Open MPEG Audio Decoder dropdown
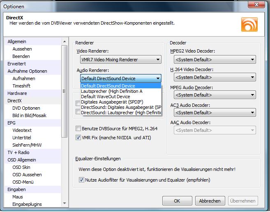Image resolution: width=270 pixels, height=212 pixels. click(x=215, y=95)
